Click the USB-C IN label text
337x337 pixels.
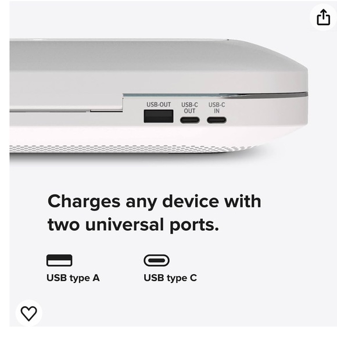point(217,107)
